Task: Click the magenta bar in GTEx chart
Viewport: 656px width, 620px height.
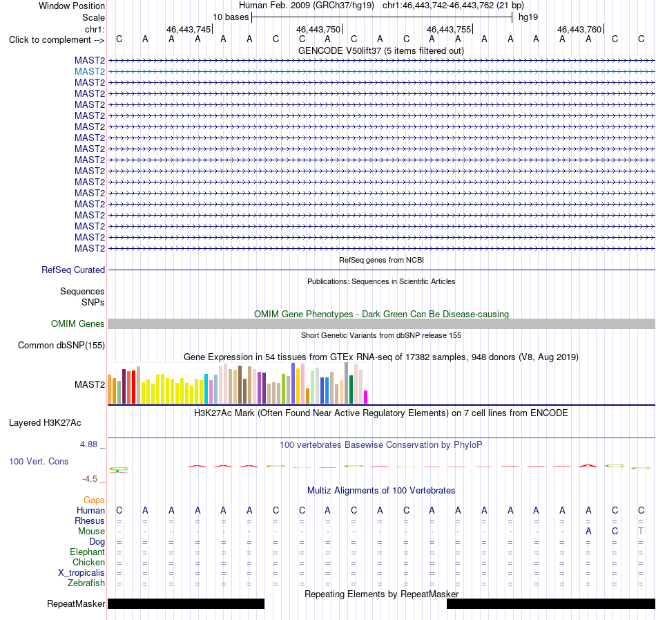Action: click(x=366, y=397)
